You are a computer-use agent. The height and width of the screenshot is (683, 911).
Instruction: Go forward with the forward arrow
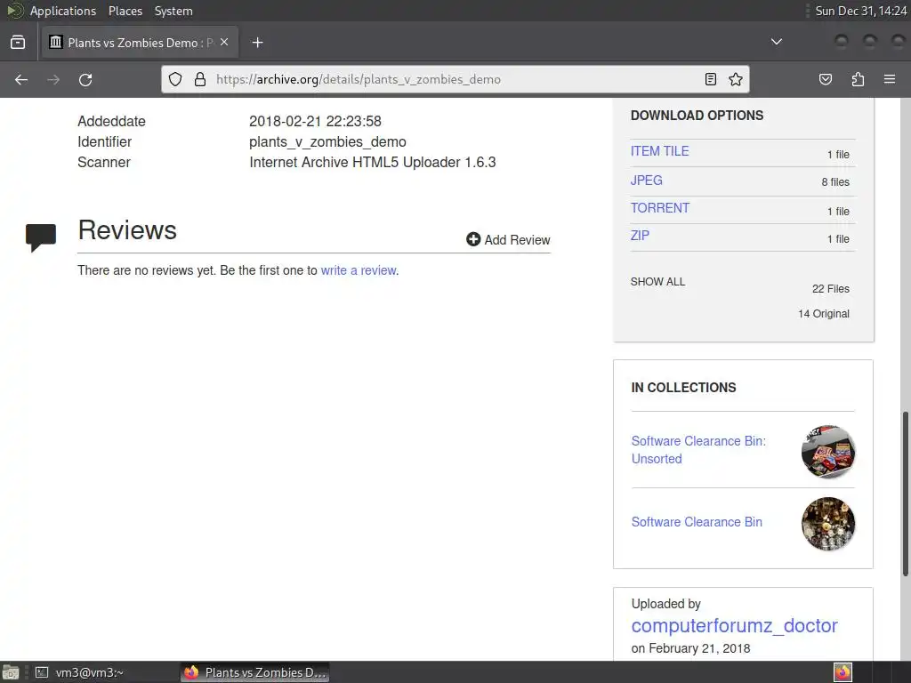pos(53,79)
